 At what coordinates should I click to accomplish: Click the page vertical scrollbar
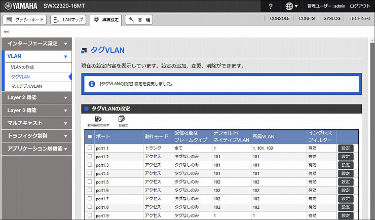[372, 129]
